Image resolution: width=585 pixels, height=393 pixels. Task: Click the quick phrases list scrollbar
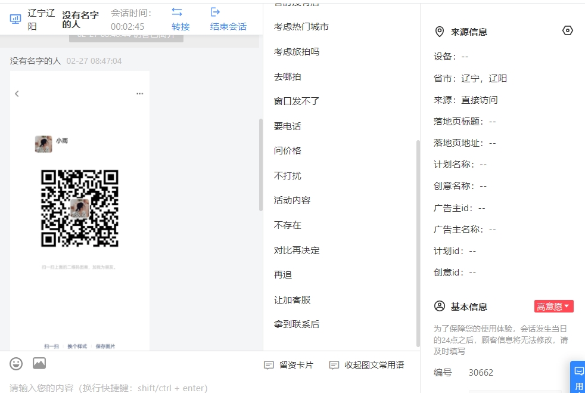click(x=418, y=243)
